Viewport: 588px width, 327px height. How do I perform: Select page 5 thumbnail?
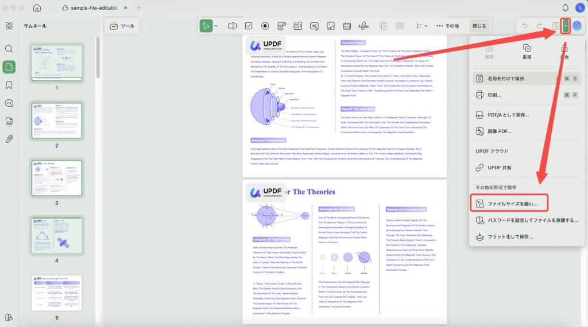57,293
